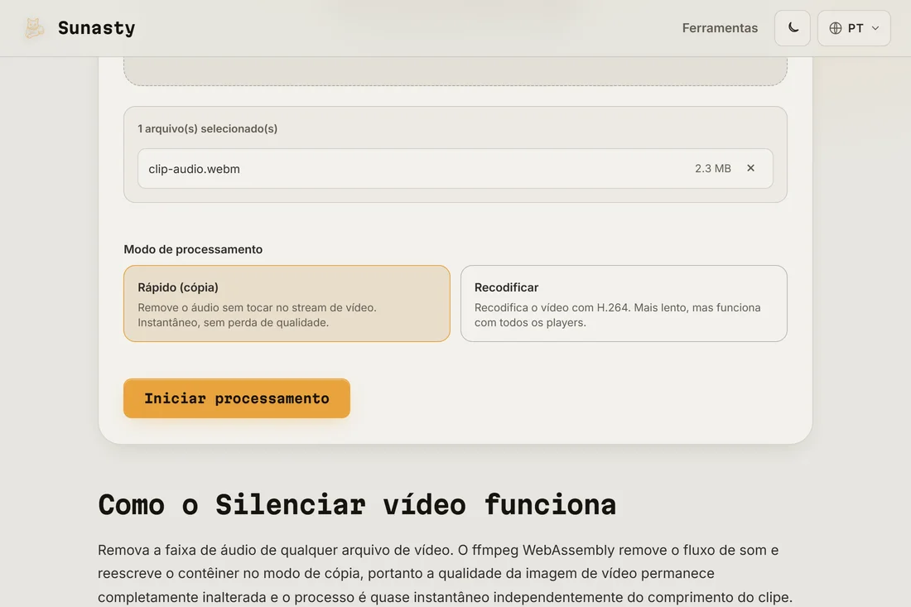The width and height of the screenshot is (911, 607).
Task: Click the Como o Silenciar vídeo funciona heading
Action: (357, 504)
